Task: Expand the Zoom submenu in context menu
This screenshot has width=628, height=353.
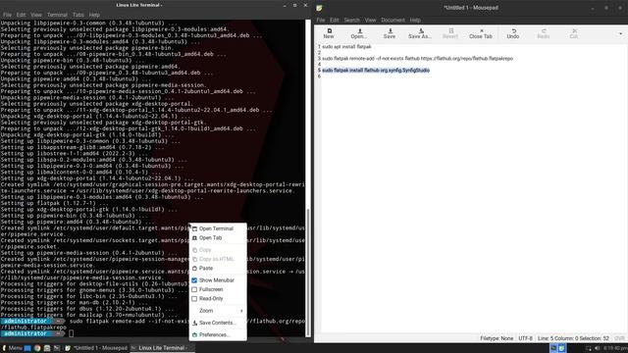Action: click(x=218, y=311)
